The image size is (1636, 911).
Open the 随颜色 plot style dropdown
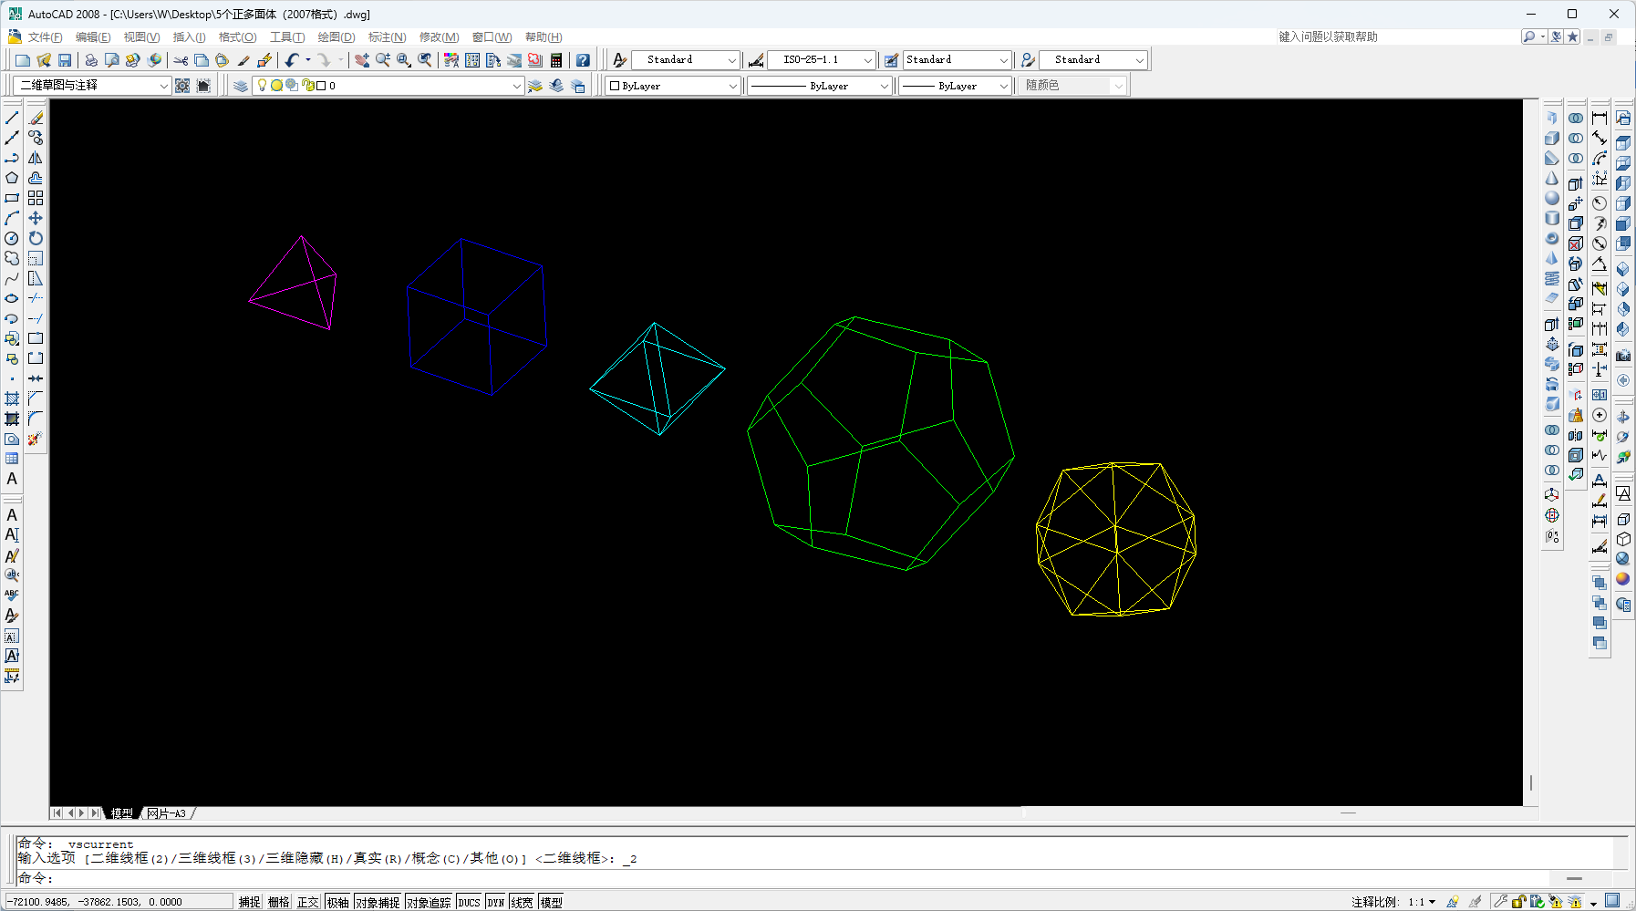[1073, 86]
